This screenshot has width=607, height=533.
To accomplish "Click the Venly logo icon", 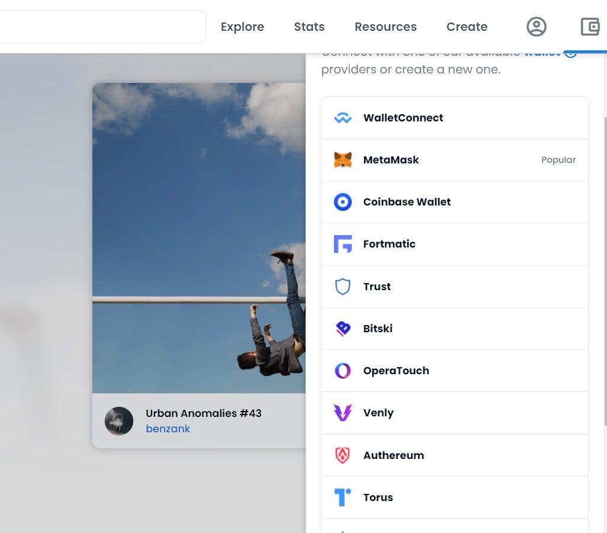I will 343,413.
